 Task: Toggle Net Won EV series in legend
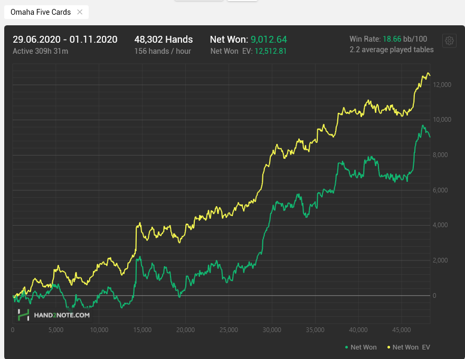pos(411,347)
